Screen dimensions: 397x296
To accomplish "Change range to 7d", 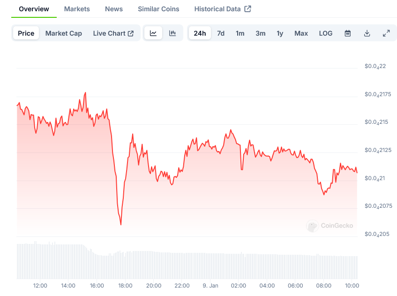I will (x=221, y=33).
